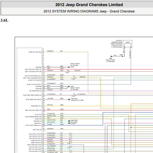The width and height of the screenshot is (153, 153).
Task: Click the 'K917' circuit code
Action: click(62, 77)
